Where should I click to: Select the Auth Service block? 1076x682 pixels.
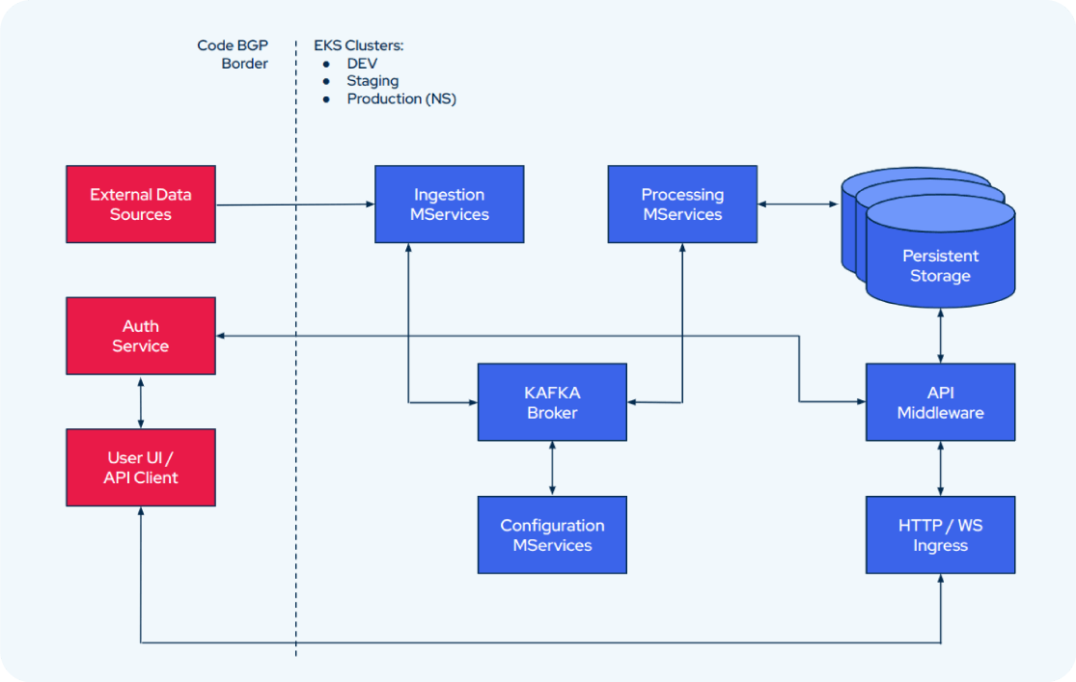click(141, 336)
